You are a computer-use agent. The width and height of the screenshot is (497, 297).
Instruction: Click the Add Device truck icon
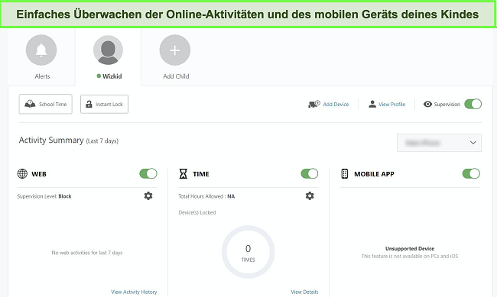pos(313,104)
